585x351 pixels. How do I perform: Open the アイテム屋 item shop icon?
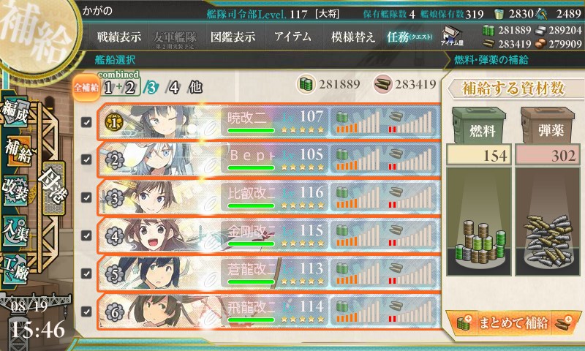click(x=452, y=37)
